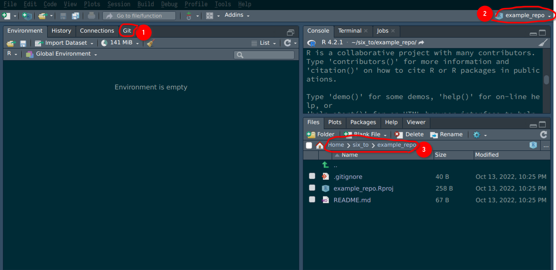Refresh the Environment pane
556x270 pixels.
(287, 43)
